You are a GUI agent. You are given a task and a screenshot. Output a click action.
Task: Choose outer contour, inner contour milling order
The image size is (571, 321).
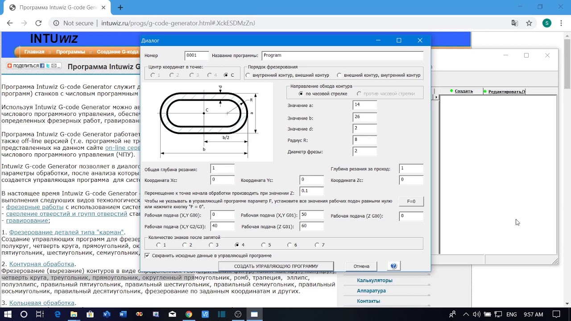(339, 75)
